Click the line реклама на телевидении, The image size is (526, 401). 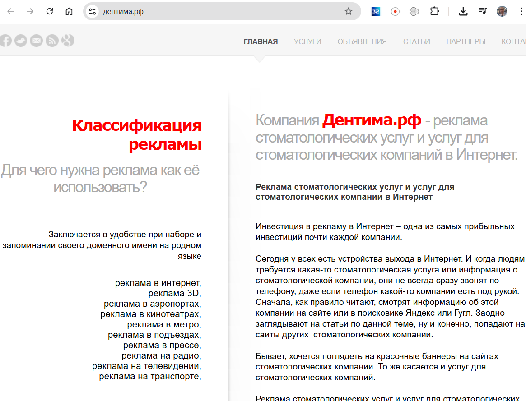(x=147, y=366)
